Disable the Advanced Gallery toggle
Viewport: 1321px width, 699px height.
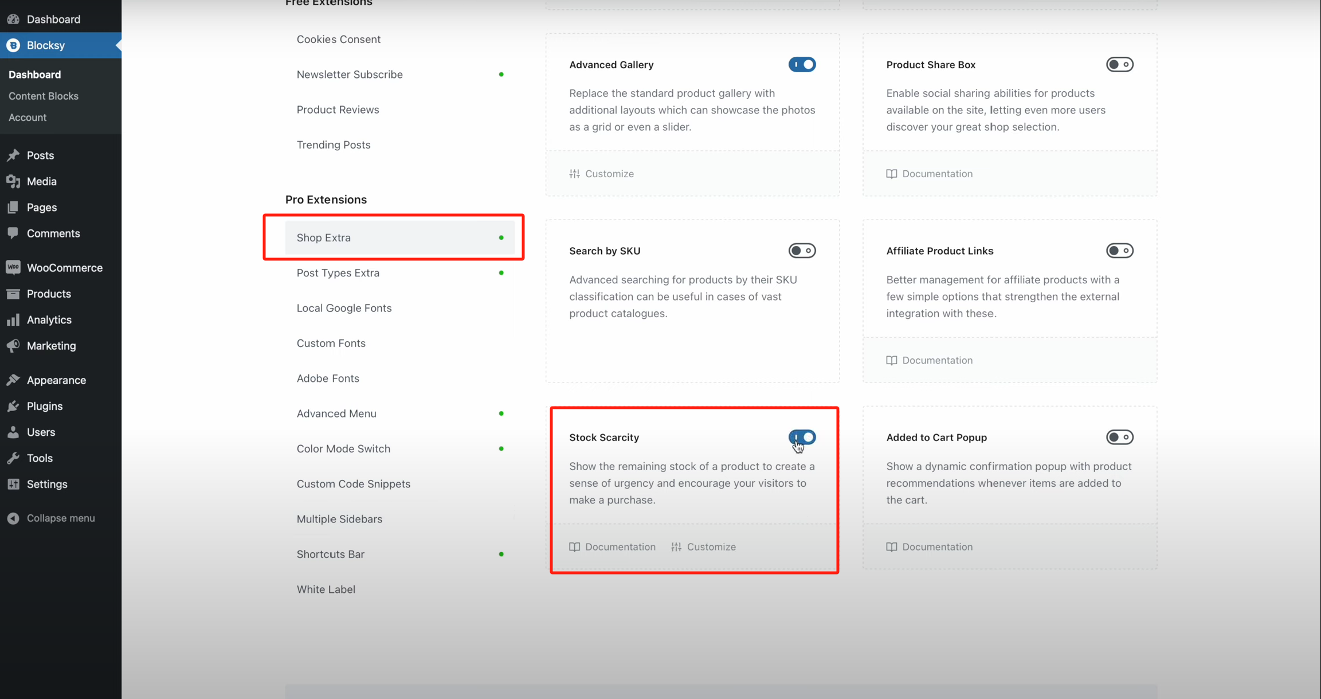coord(802,64)
